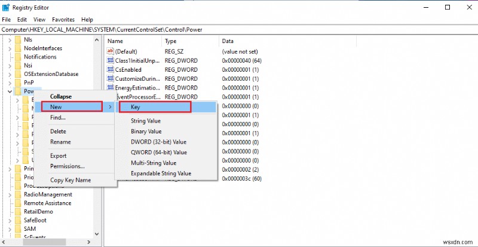Click the RetailDemo folder icon

tap(19, 212)
